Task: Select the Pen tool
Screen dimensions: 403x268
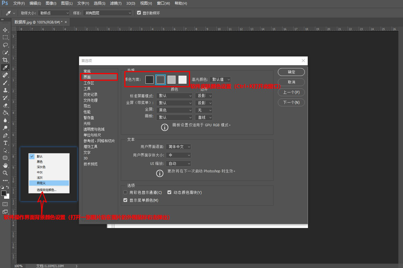Action: 5,135
